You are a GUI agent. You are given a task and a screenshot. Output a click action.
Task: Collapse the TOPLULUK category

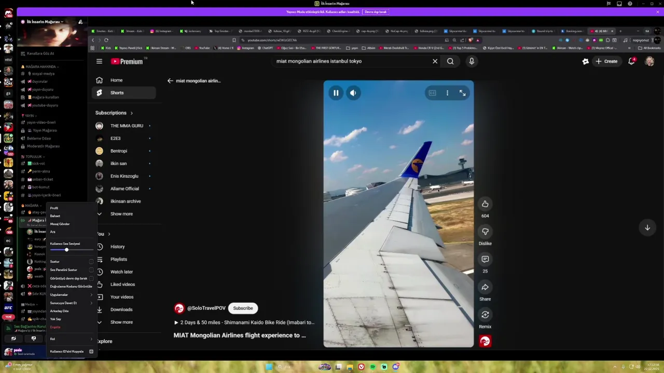click(34, 156)
